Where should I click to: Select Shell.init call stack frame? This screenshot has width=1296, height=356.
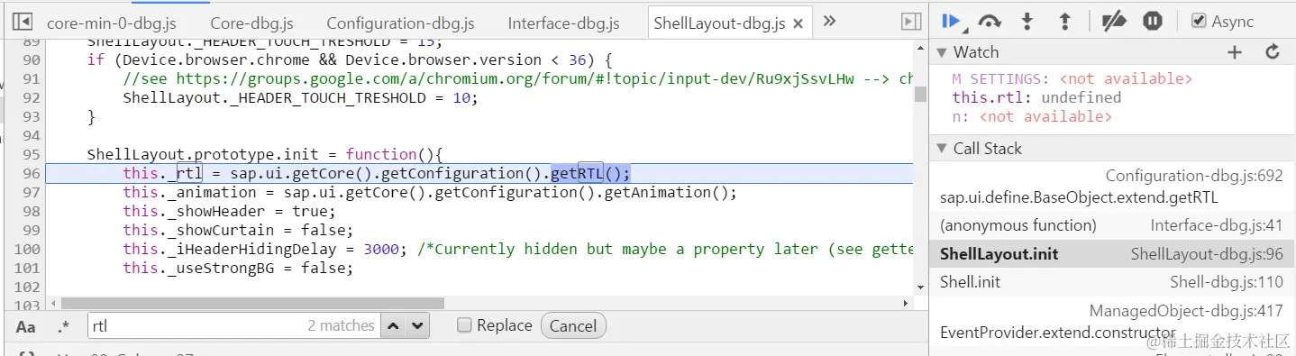1111,282
